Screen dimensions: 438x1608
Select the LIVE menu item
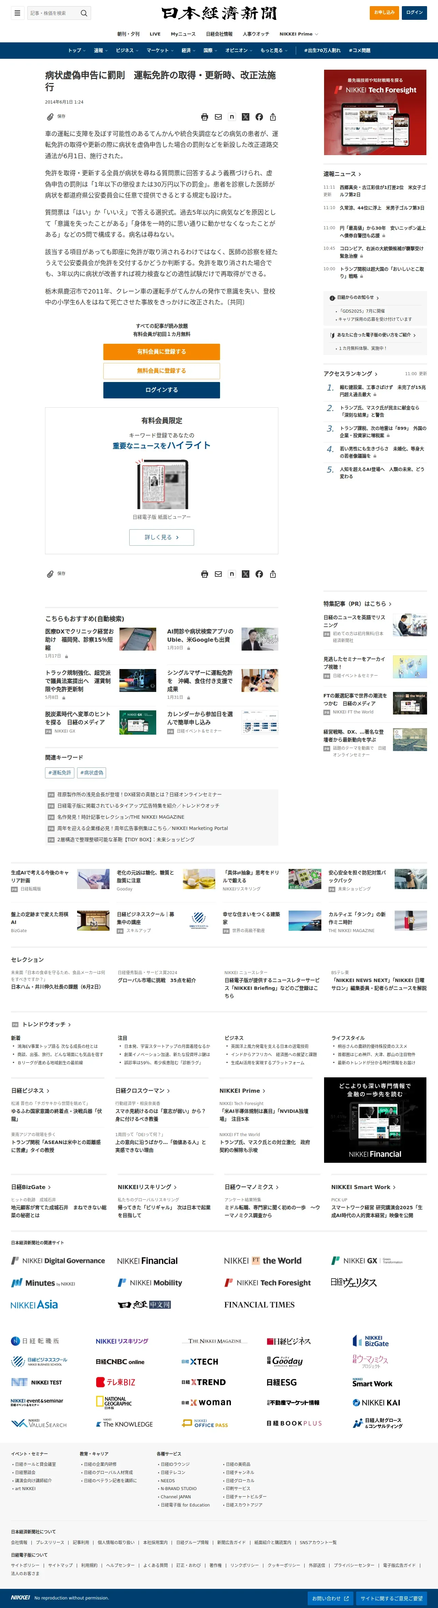click(x=155, y=34)
